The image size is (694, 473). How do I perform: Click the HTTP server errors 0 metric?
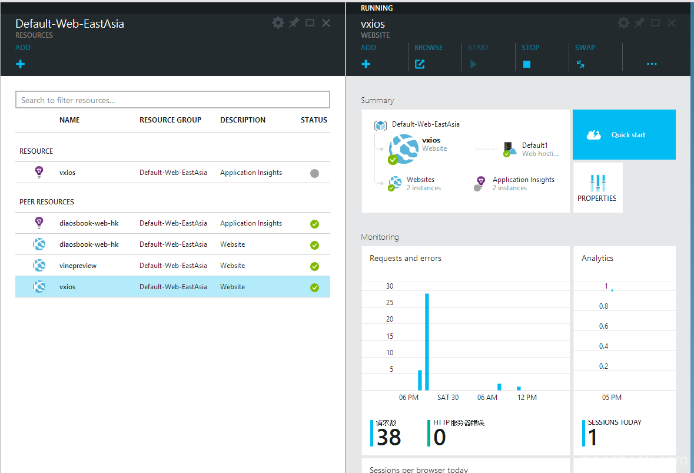[x=456, y=433]
